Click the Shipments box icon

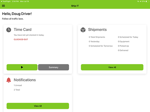pyautogui.click(x=83, y=30)
